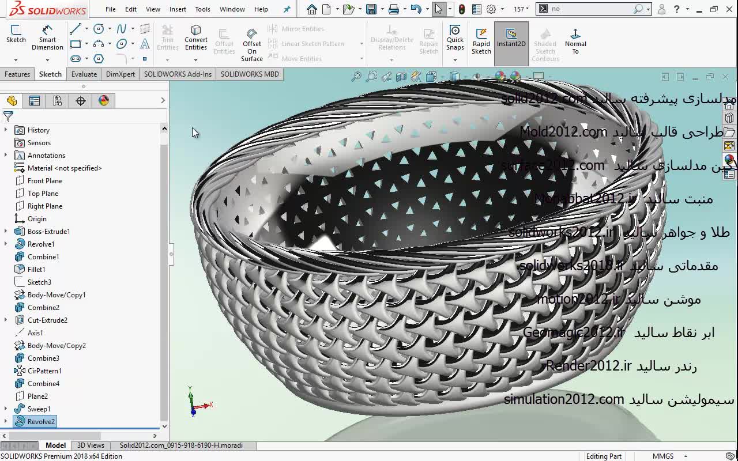Open the Sketch button dropdown arrow
Screen dimensions: 738x461
pos(16,59)
